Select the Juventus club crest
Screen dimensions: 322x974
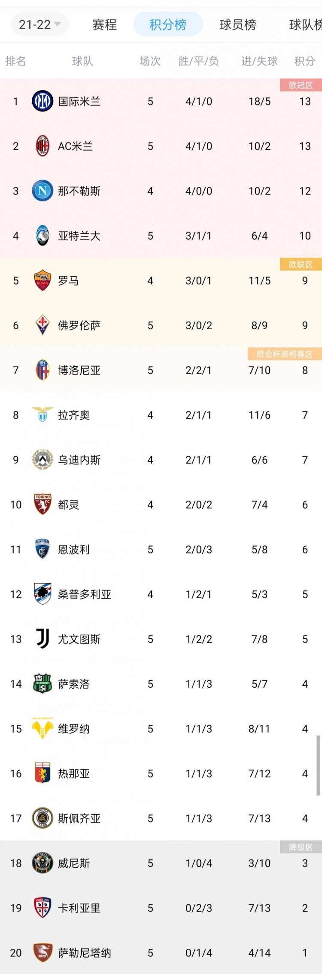tap(42, 639)
